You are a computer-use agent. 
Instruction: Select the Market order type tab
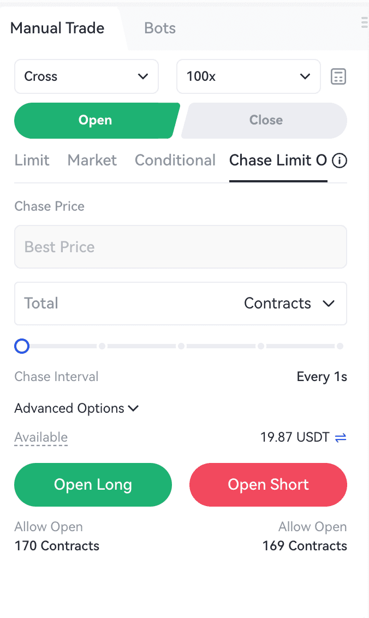[92, 161]
